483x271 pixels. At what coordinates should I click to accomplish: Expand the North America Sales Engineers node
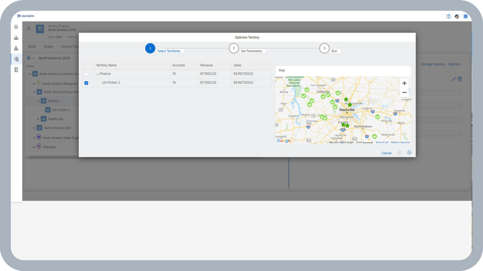34,138
